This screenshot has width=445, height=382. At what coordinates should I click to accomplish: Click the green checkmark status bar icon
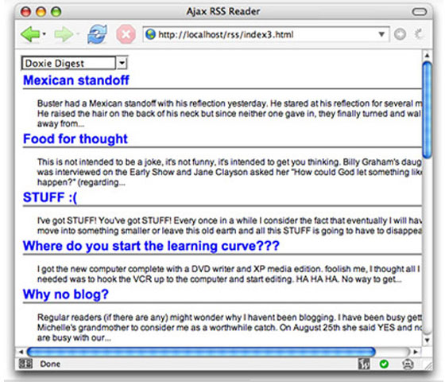384,364
